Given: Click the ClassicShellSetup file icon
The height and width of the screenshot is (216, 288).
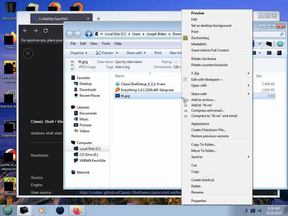Looking at the screenshot, I should 117,84.
